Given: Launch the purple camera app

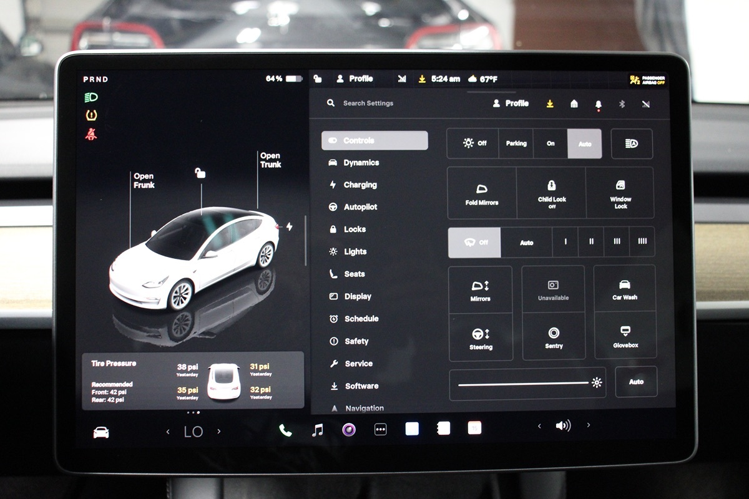Looking at the screenshot, I should (x=349, y=429).
